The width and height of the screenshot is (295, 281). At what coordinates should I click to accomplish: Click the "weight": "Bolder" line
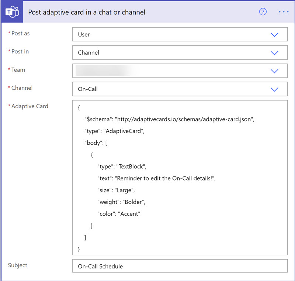(121, 202)
